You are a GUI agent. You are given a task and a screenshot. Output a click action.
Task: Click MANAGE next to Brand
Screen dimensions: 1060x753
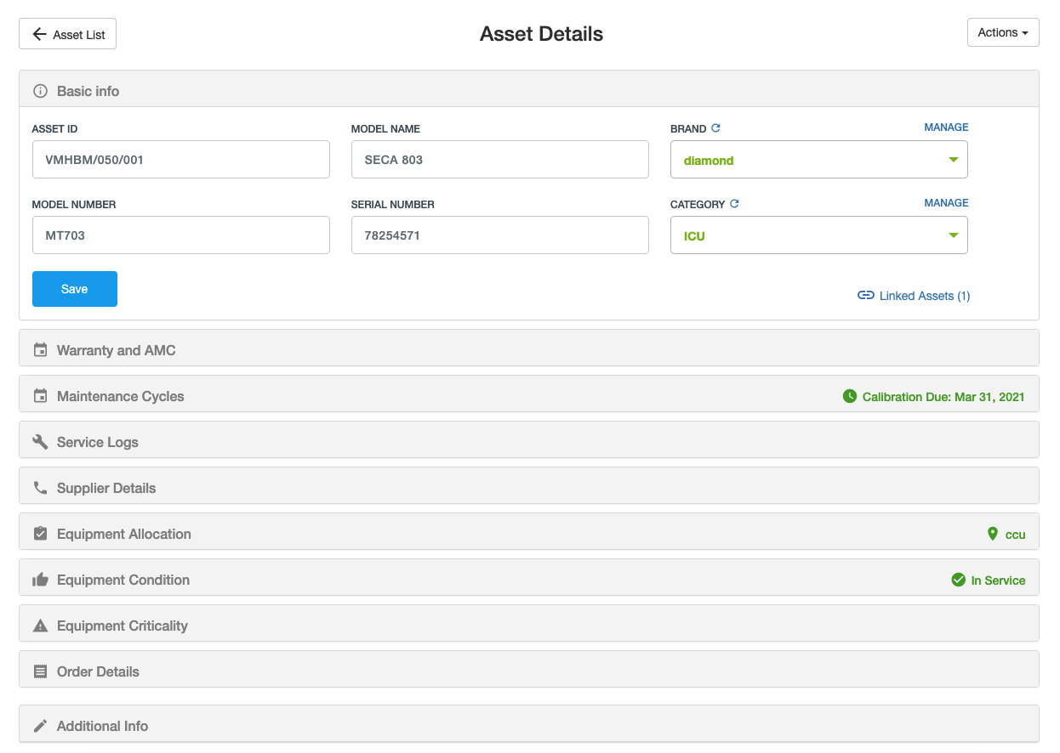pos(946,127)
